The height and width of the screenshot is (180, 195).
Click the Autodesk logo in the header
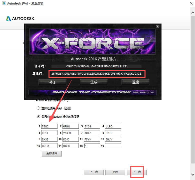tap(20, 19)
